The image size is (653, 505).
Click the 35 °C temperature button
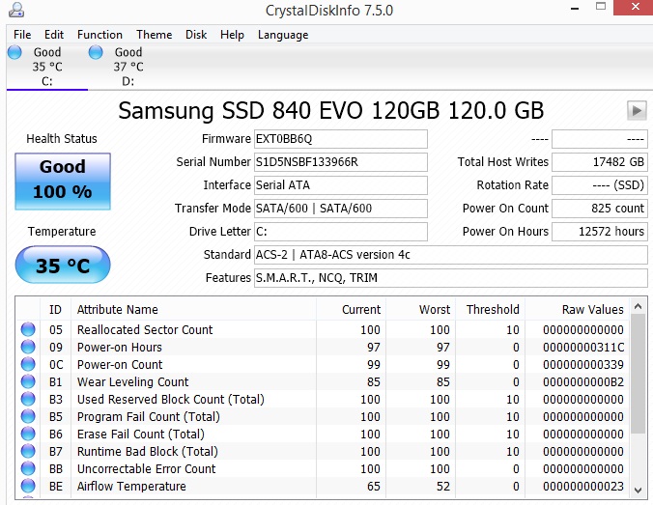click(x=63, y=265)
